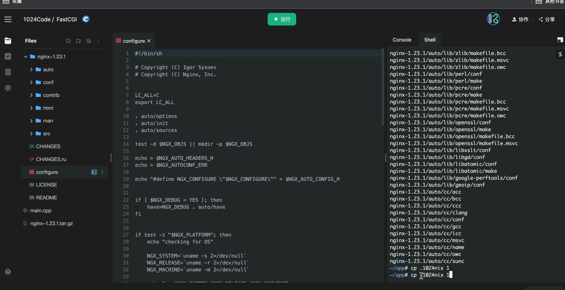This screenshot has height=290, width=565.
Task: Open main.cpp in the file tree
Action: (x=40, y=210)
